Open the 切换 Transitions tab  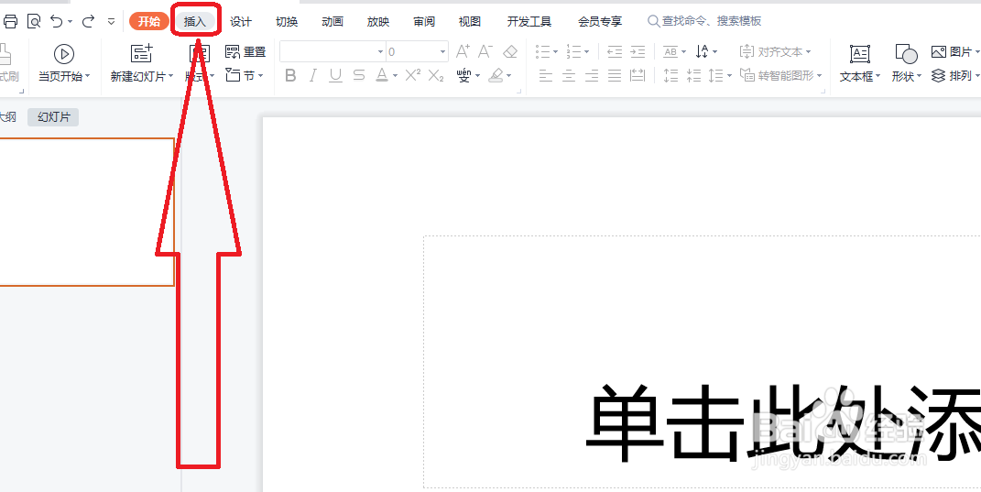tap(287, 21)
